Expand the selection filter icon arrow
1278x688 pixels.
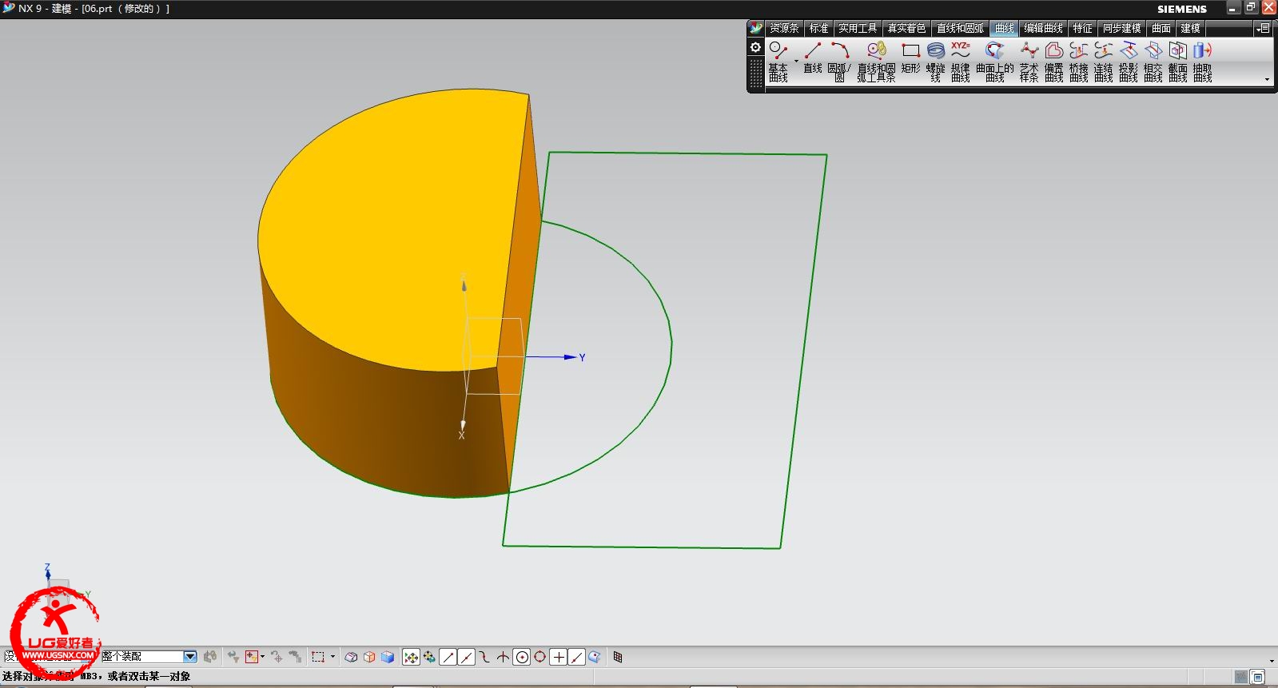tap(263, 657)
